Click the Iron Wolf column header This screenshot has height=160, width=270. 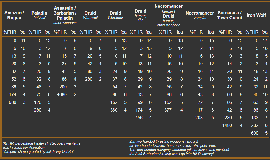tap(256, 15)
